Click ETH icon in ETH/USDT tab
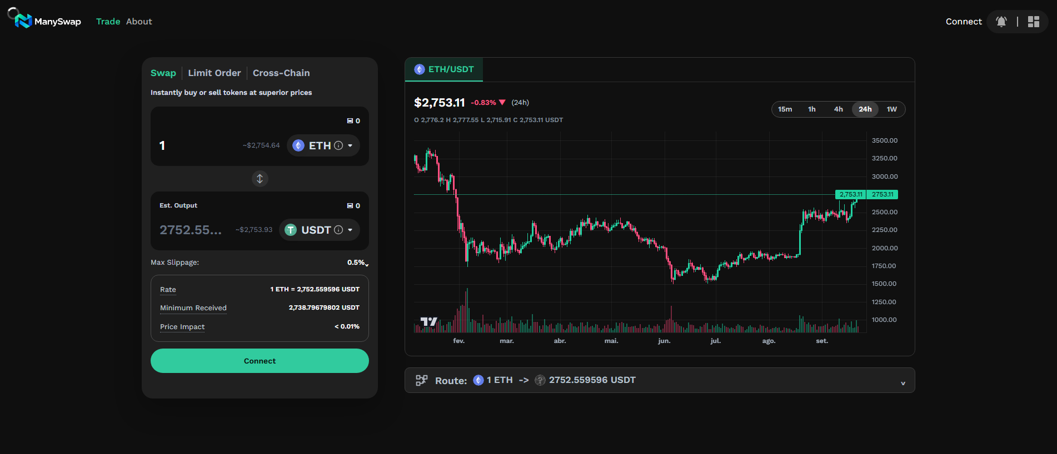Screen dimensions: 1057x454 (420, 69)
